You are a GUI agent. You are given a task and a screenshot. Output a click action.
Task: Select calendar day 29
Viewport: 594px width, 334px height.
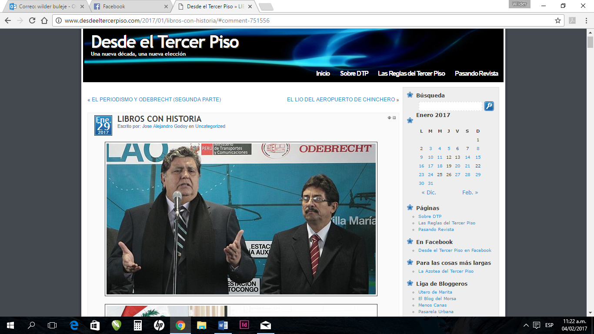[478, 174]
